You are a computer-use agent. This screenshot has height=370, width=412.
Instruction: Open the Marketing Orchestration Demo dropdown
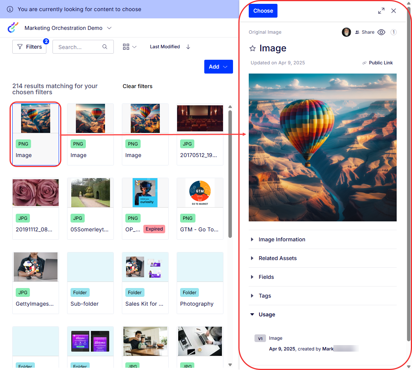tap(68, 28)
